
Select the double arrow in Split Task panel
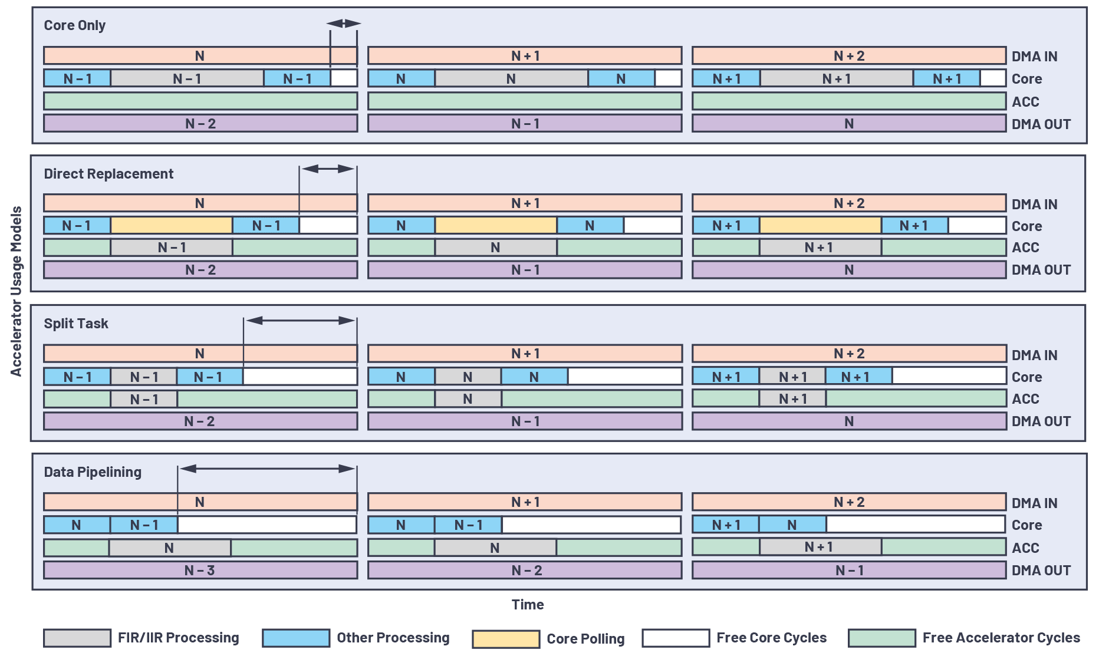click(x=300, y=321)
